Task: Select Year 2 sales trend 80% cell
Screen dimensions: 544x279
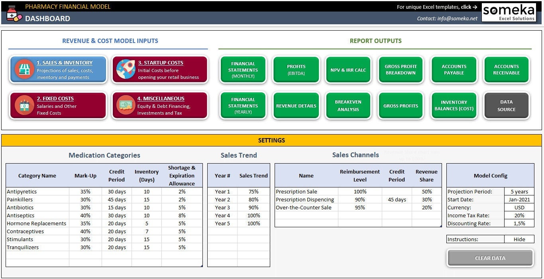Action: pyautogui.click(x=253, y=199)
